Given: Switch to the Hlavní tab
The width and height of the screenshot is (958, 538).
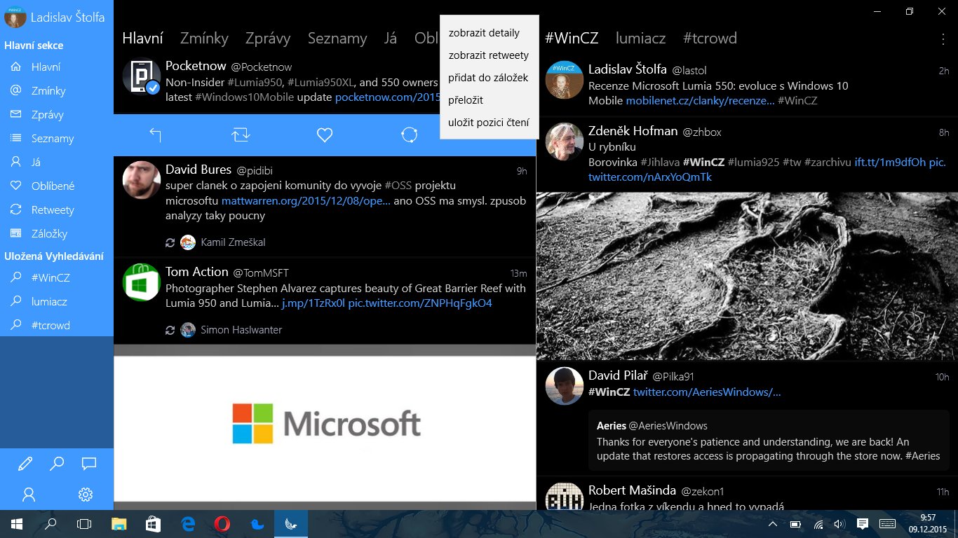Looking at the screenshot, I should coord(142,39).
